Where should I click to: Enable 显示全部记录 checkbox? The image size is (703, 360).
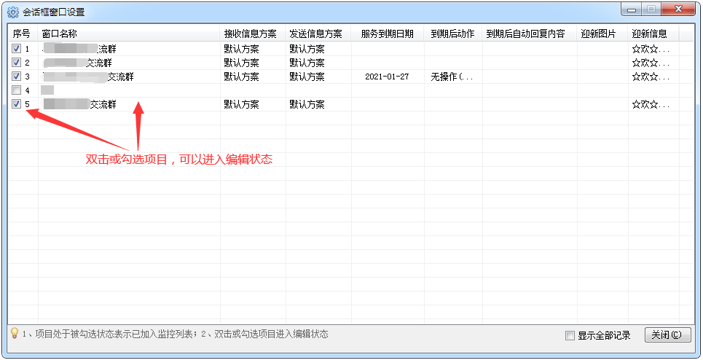570,336
